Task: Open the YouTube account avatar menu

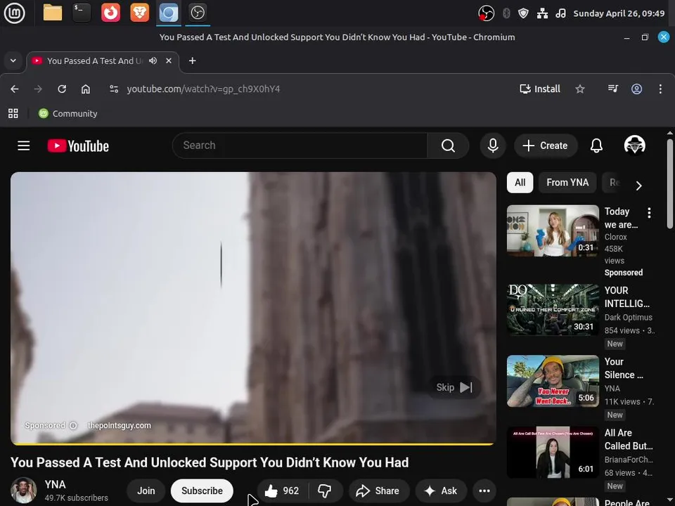Action: tap(634, 145)
